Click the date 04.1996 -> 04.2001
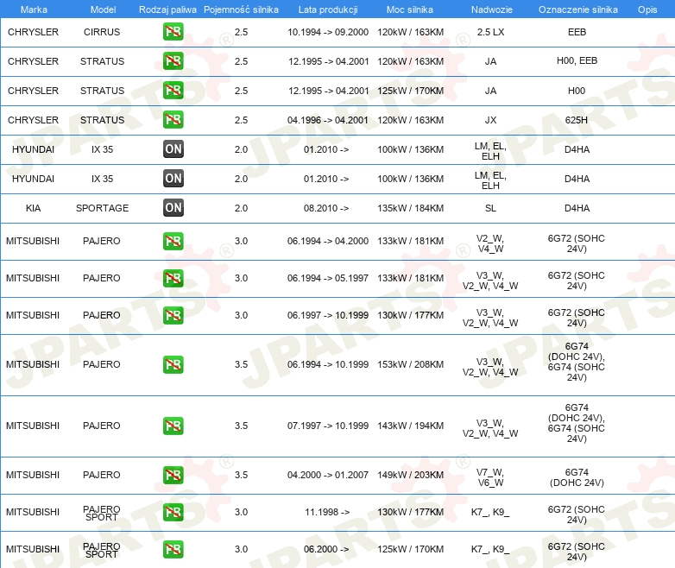Viewport: 675px width, 568px height. pyautogui.click(x=328, y=120)
